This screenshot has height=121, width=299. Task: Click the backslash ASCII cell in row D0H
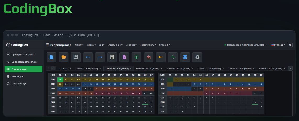(x=255, y=102)
